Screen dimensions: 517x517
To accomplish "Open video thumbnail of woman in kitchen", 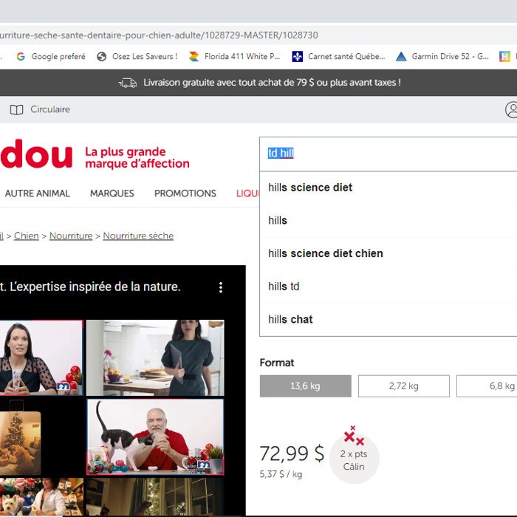I will [155, 357].
